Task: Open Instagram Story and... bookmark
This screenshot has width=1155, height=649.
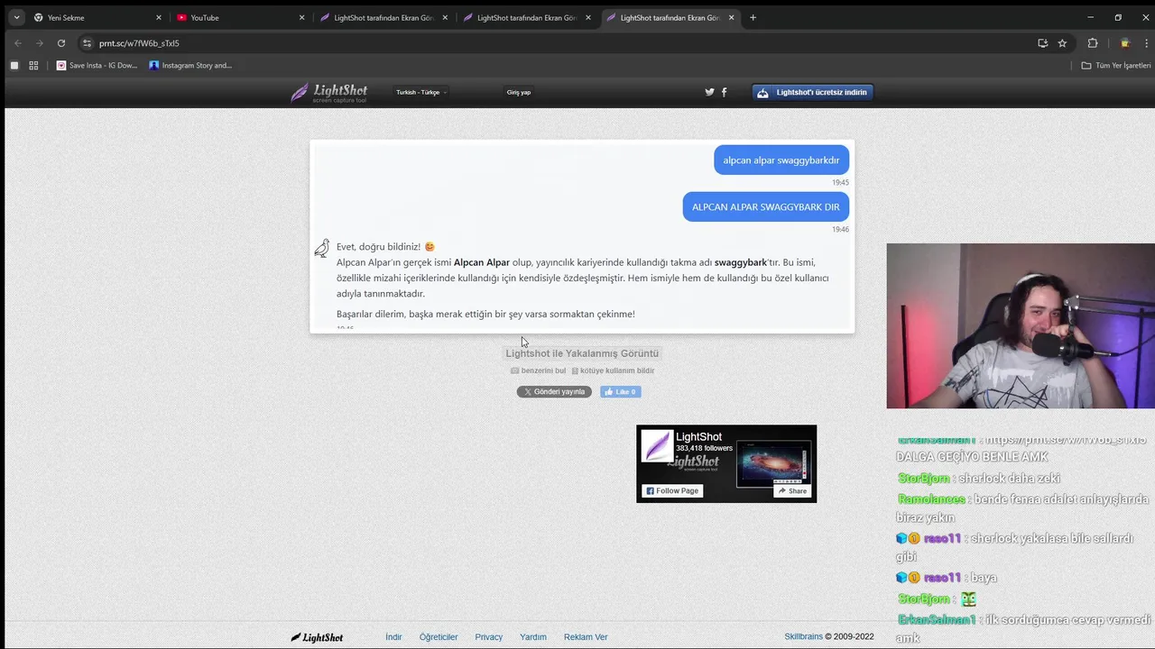Action: (190, 65)
